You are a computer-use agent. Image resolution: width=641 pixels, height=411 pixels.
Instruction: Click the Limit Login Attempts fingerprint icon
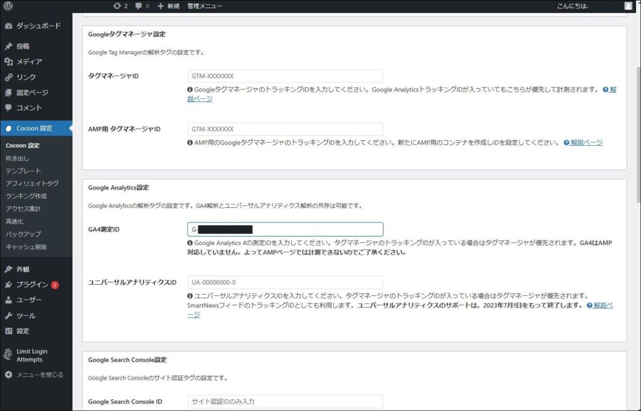tap(8, 354)
